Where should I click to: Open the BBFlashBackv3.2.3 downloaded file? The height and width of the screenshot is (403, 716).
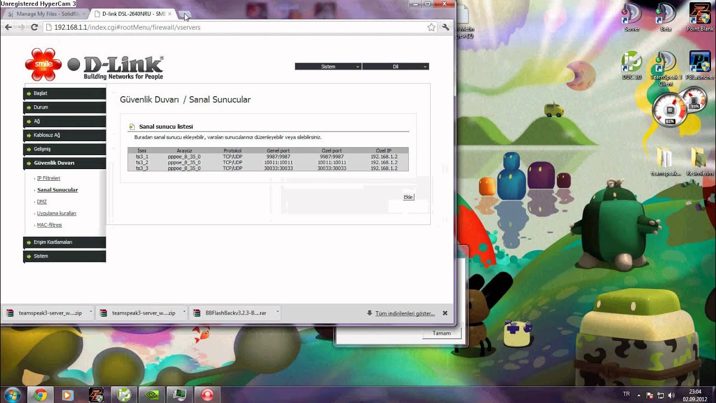coord(230,313)
